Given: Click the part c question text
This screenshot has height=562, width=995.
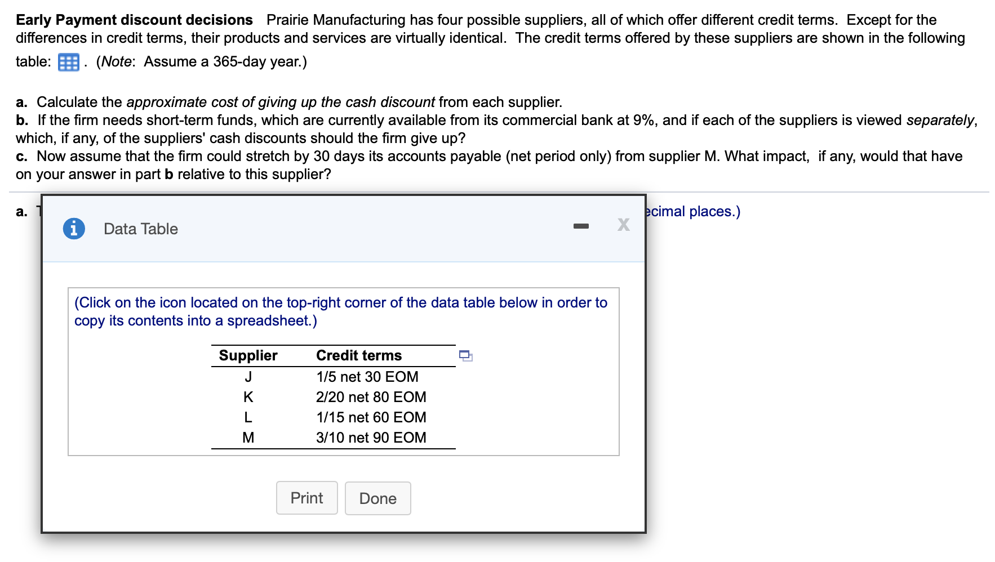Looking at the screenshot, I should point(489,165).
